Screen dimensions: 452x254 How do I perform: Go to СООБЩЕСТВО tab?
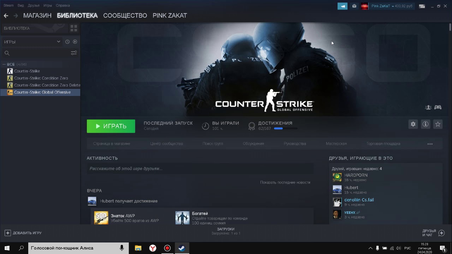(x=125, y=16)
